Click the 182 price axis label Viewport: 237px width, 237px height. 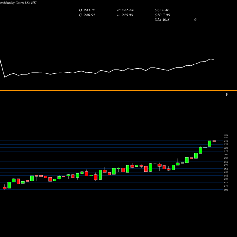point(226,162)
